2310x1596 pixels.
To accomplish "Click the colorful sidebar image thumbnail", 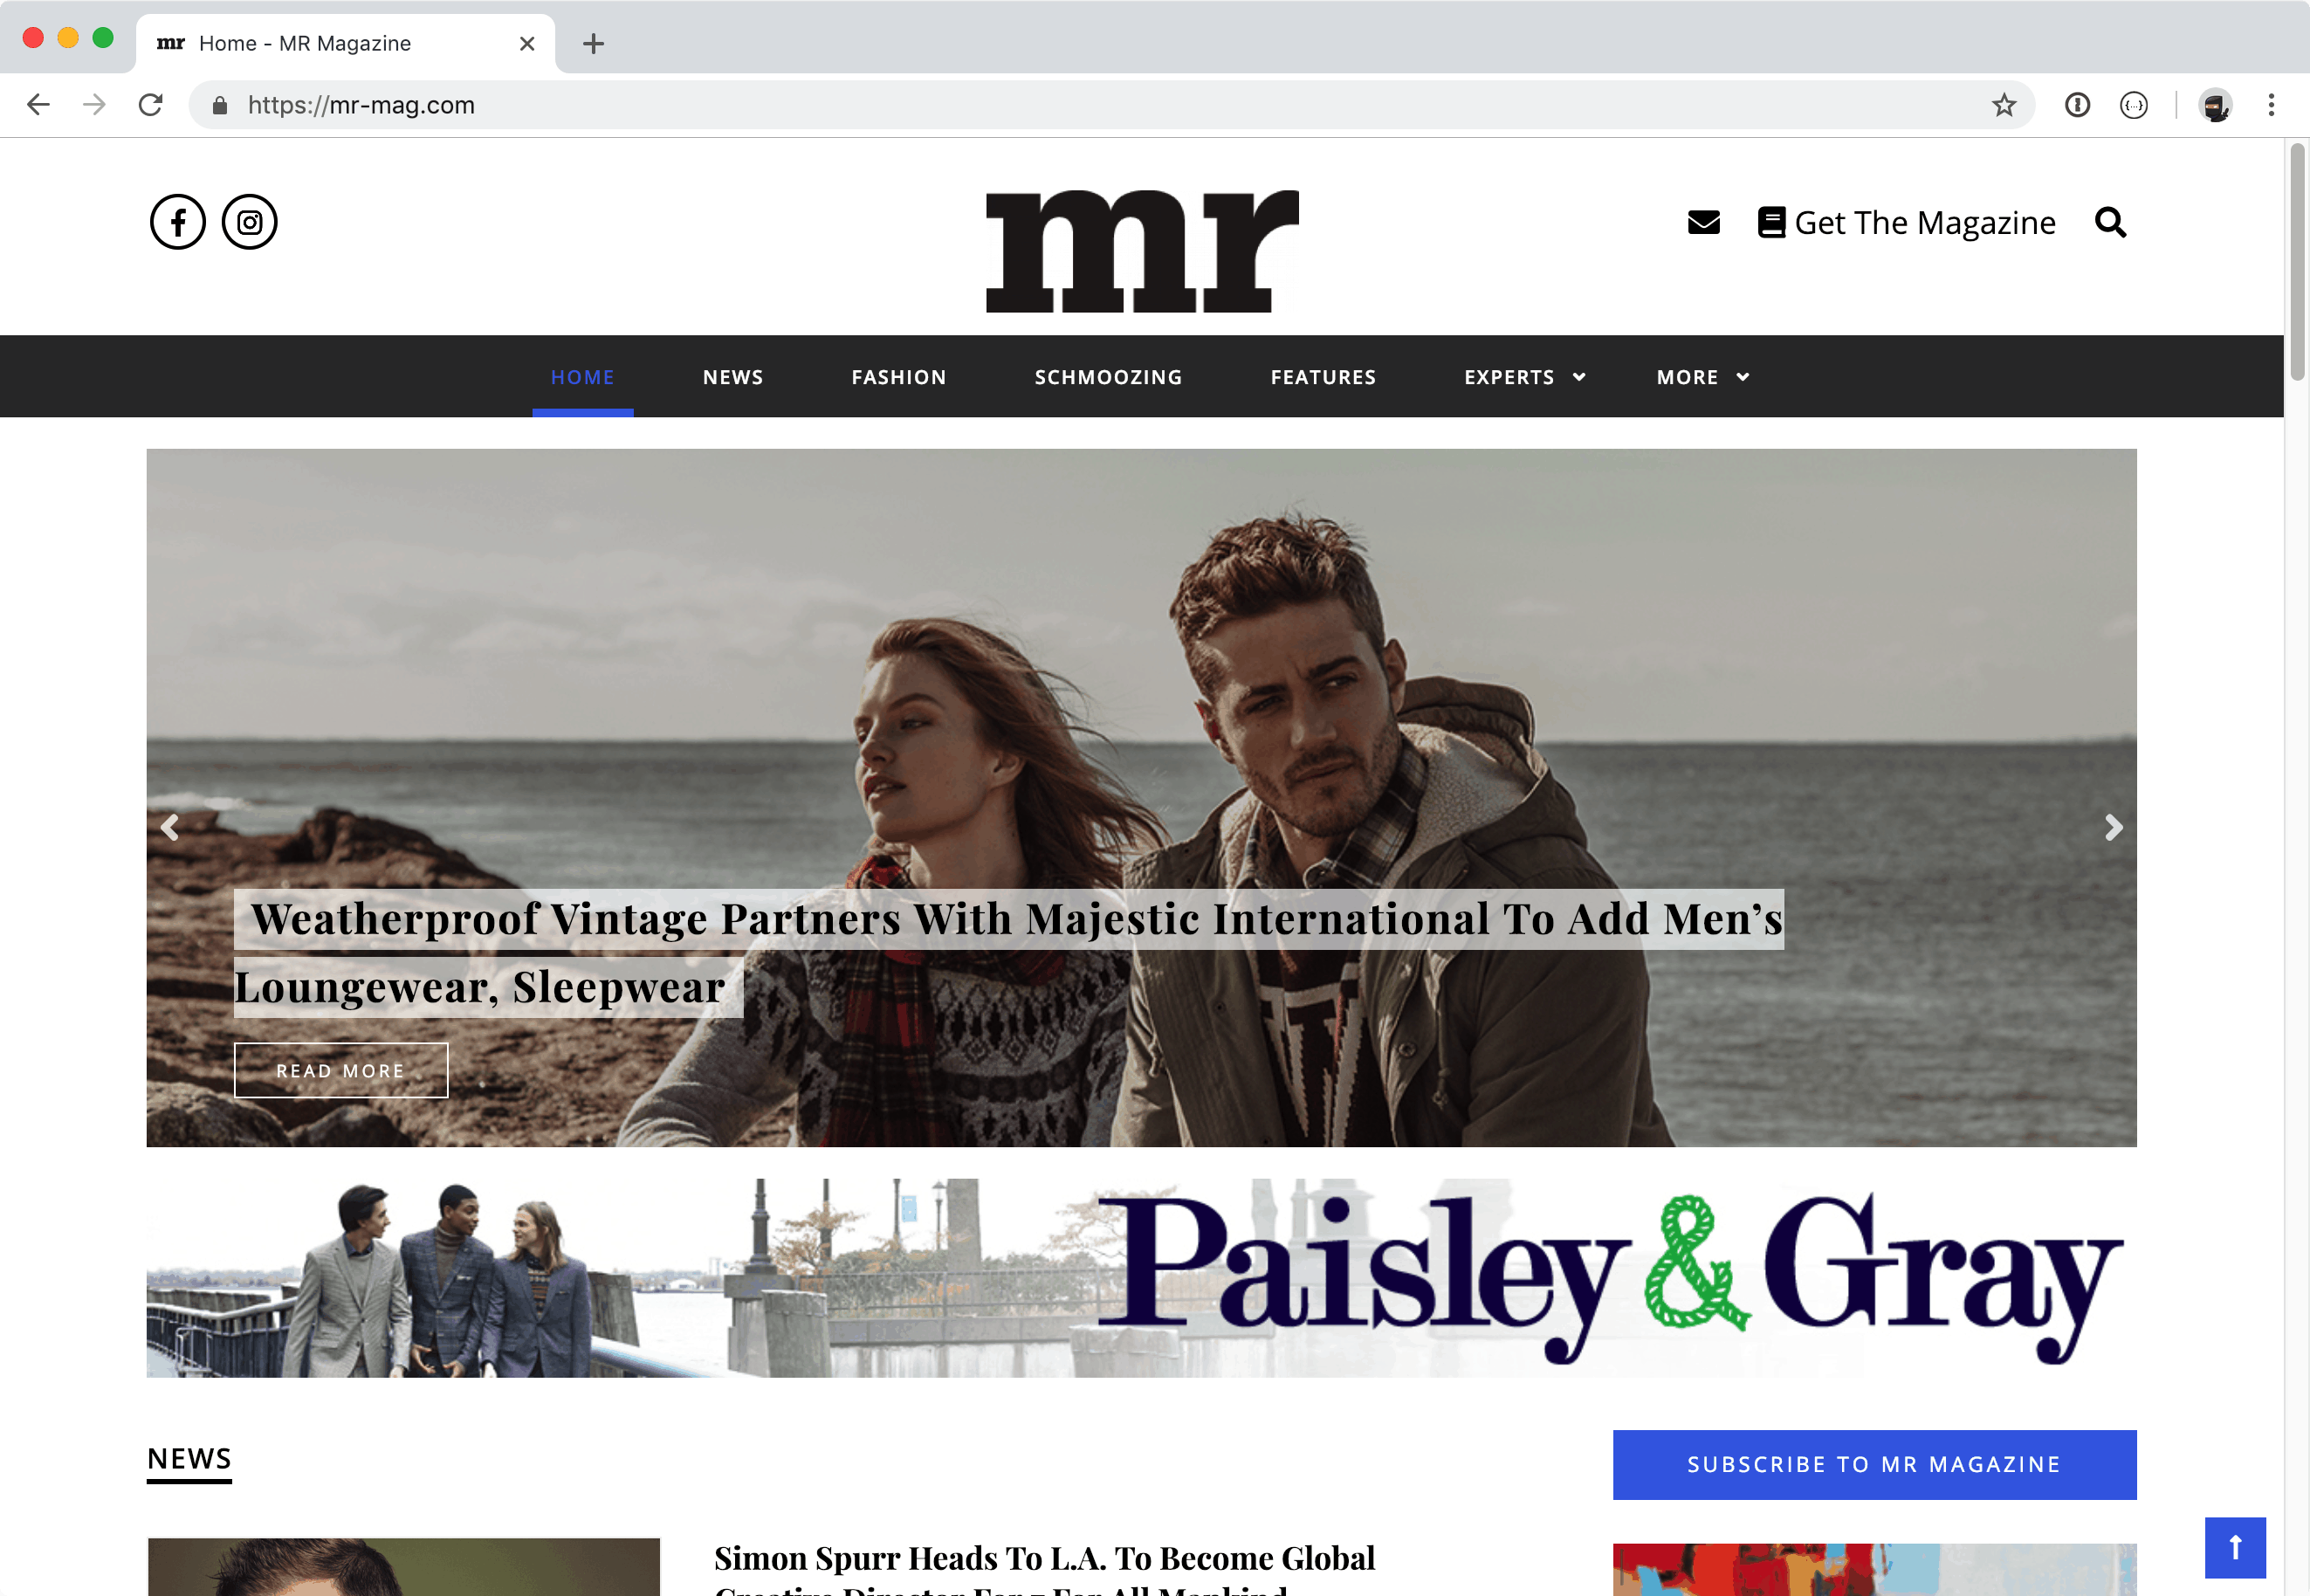I will click(1874, 1570).
